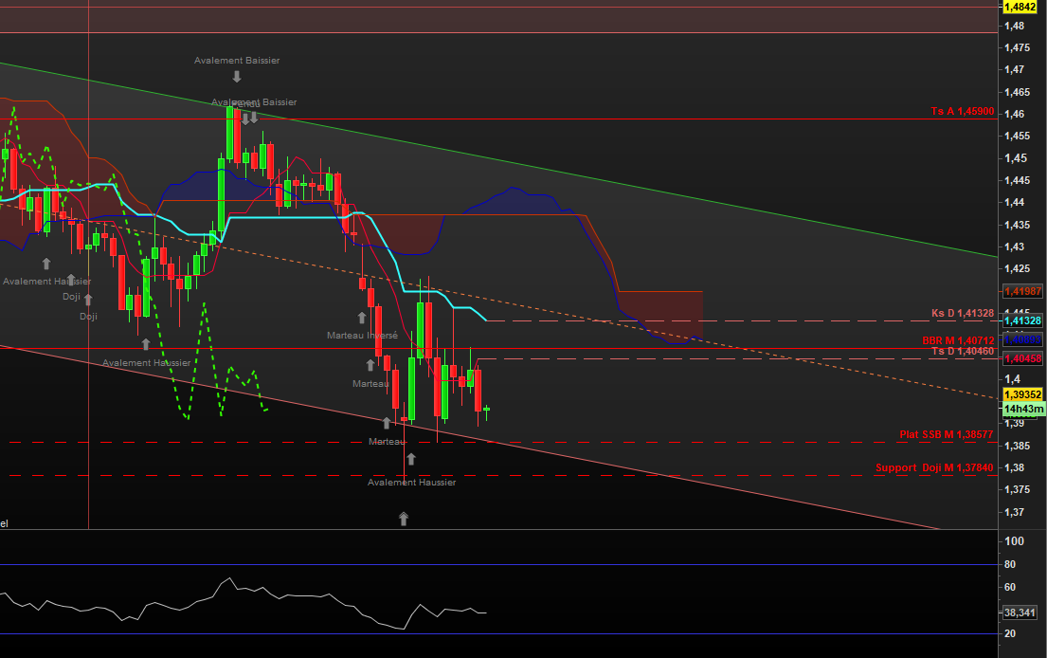
Task: Click the Ks D 1,41328 level label
Action: tap(962, 313)
